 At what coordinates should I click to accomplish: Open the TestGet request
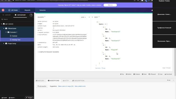pyautogui.click(x=15, y=36)
